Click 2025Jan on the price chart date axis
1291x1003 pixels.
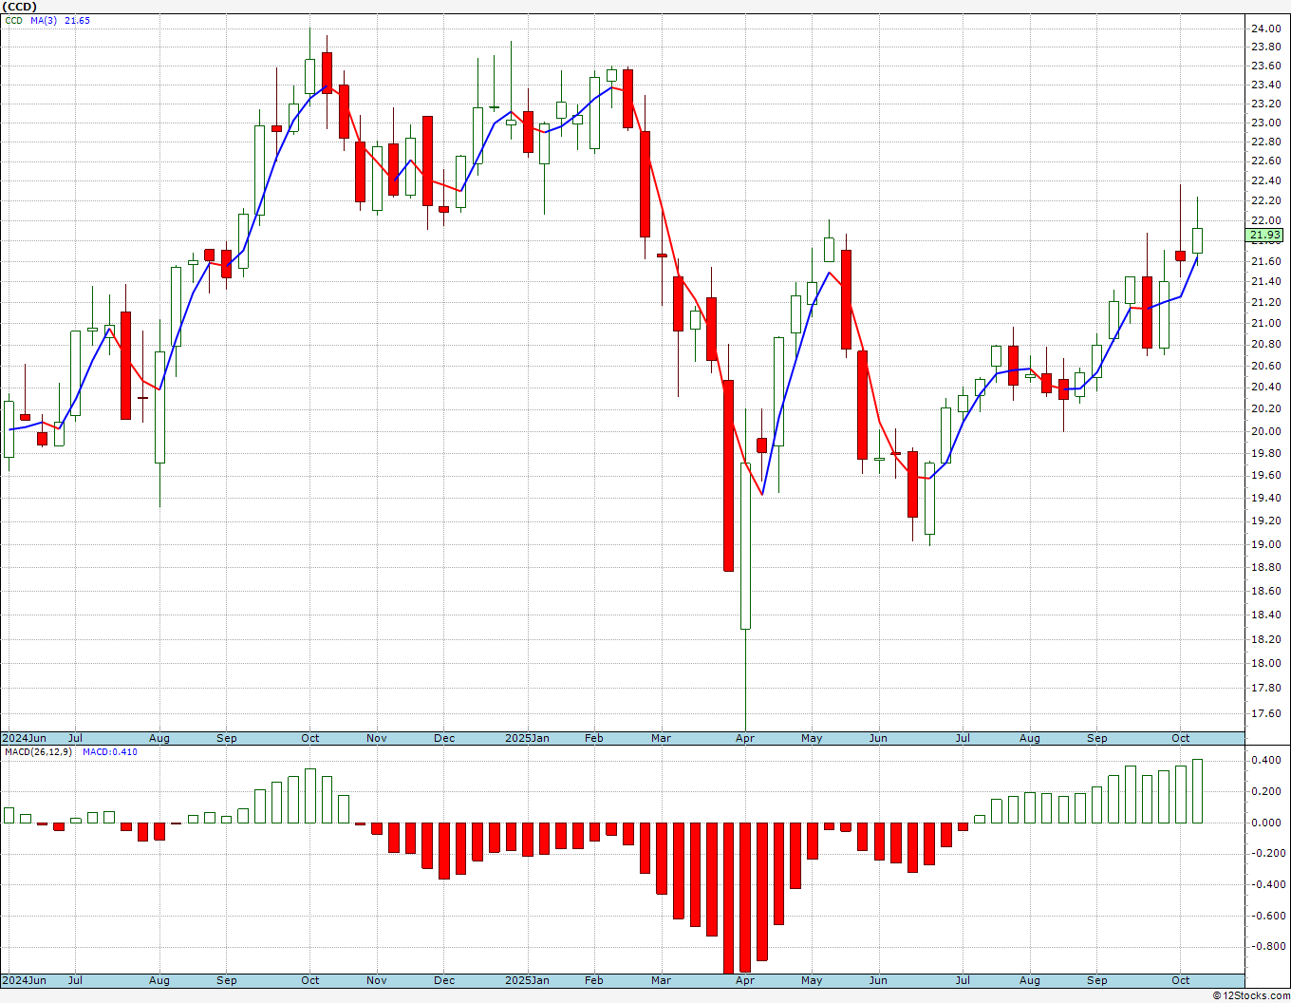point(527,738)
